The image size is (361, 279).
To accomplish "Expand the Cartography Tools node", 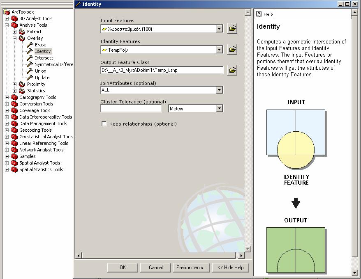I will (7, 97).
